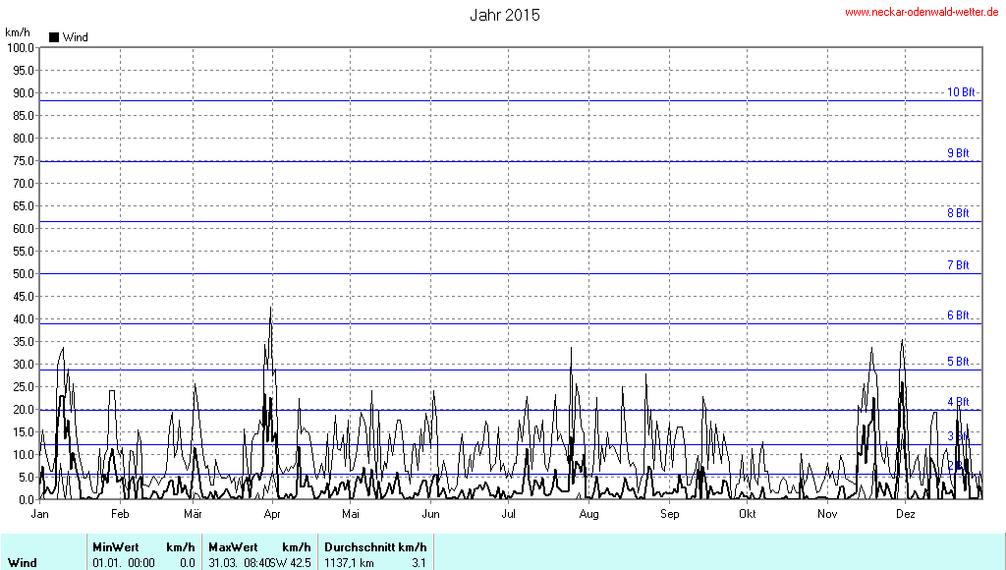Select the "Dez" month axis label
The width and height of the screenshot is (1006, 570).
click(x=905, y=514)
